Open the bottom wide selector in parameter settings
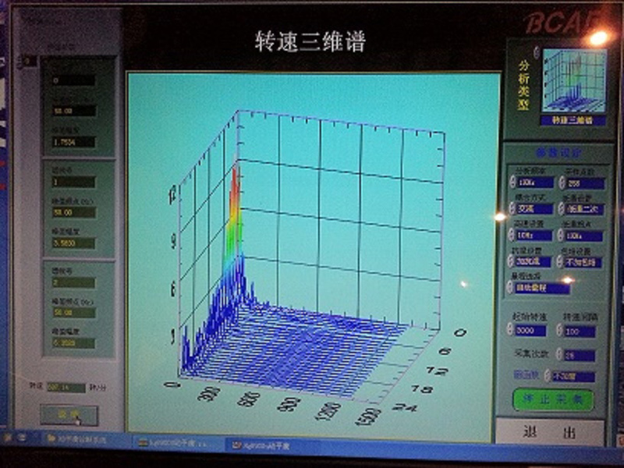The width and height of the screenshot is (624, 468). 542,288
